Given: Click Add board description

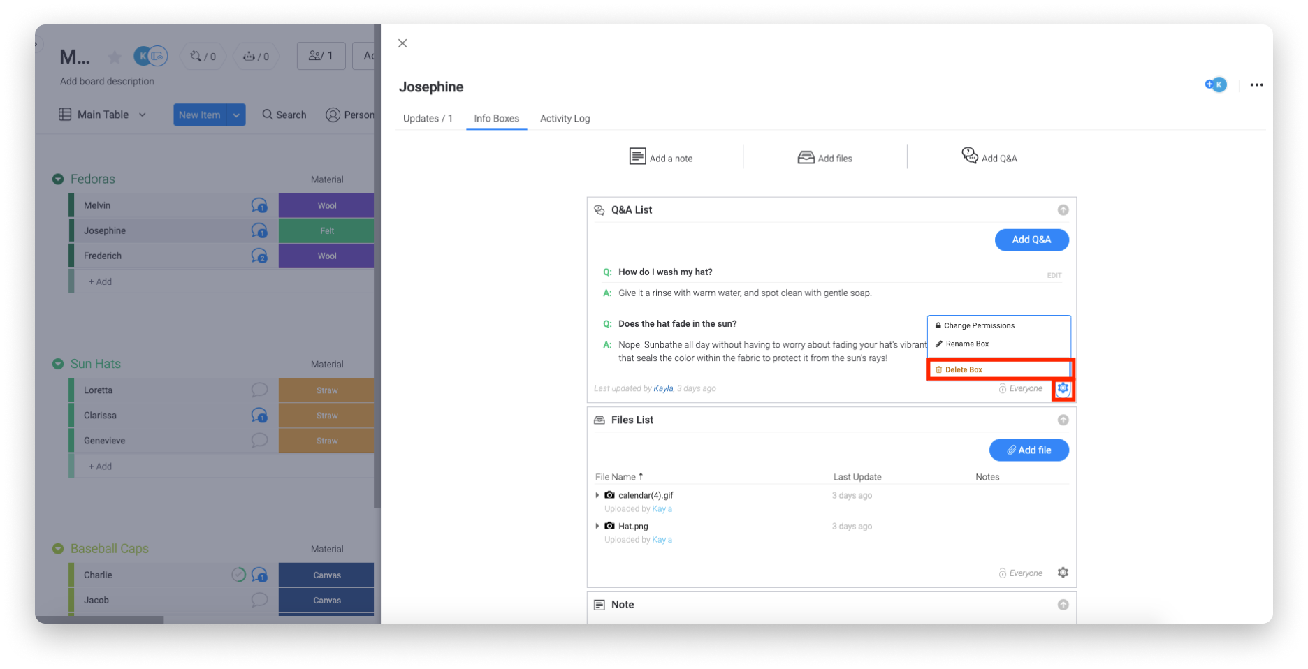Looking at the screenshot, I should coord(107,82).
